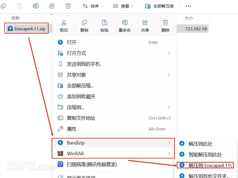Click the share icon in the top toolbar
The width and height of the screenshot is (238, 178).
[52, 6]
